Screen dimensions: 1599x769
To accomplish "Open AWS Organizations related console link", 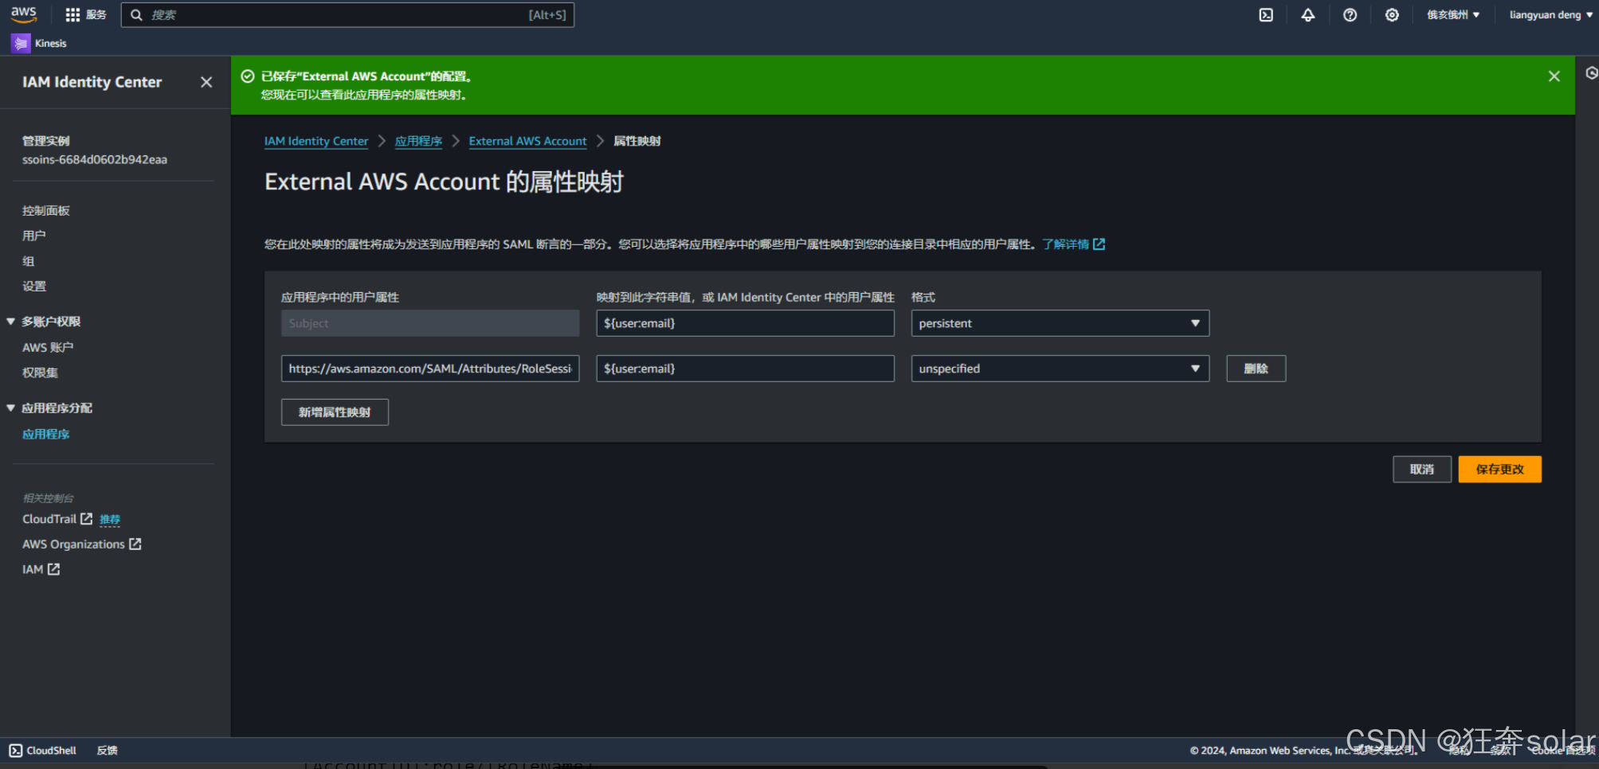I will pyautogui.click(x=73, y=545).
